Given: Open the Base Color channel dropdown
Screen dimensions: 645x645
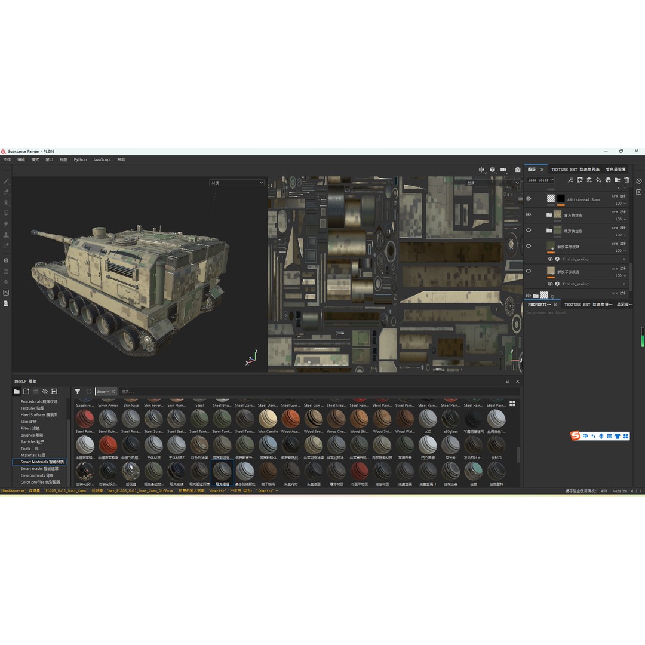Looking at the screenshot, I should pyautogui.click(x=540, y=180).
